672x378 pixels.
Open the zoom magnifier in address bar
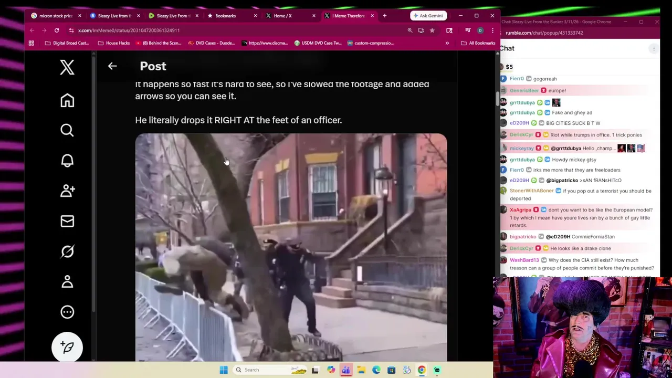click(410, 30)
